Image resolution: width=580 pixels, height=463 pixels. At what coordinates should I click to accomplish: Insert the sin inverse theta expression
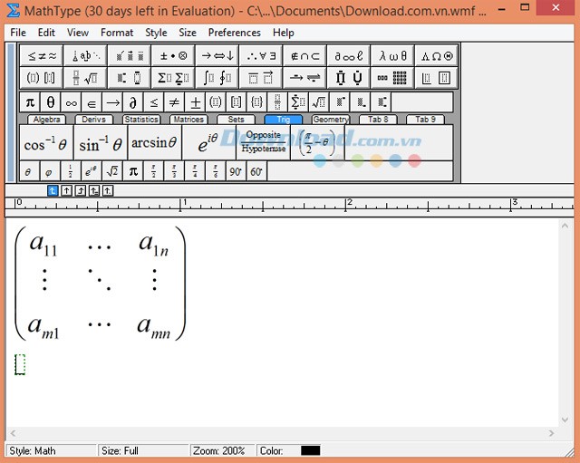[x=101, y=143]
